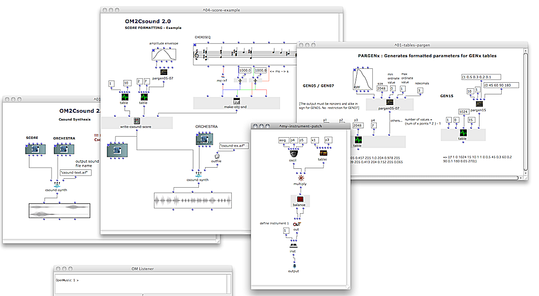Click the size value box showing 2048
539x296 pixels.
tap(382, 88)
